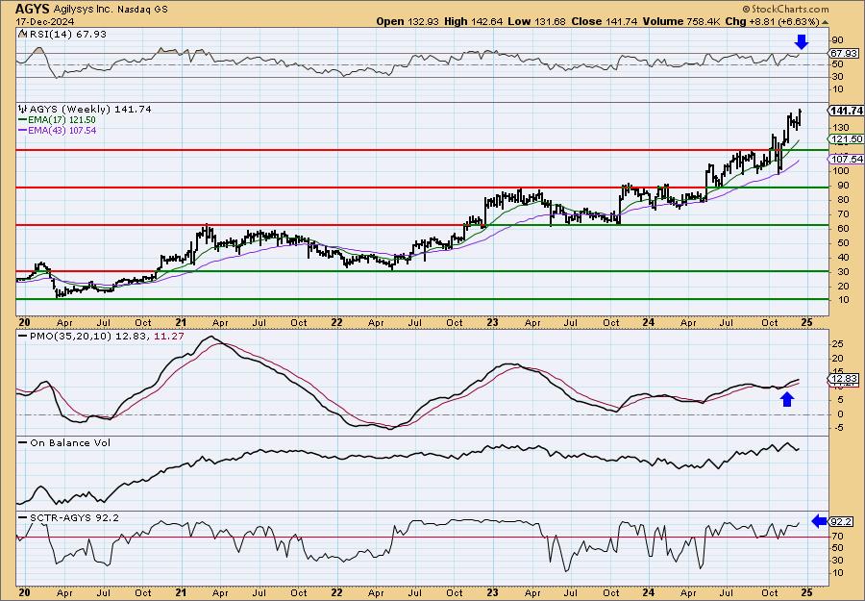Click the green EMA(17) legend line swatch
865x601 pixels.
click(x=22, y=120)
